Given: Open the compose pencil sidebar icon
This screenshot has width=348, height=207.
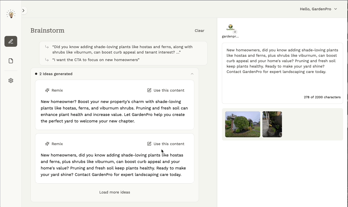Looking at the screenshot, I should [x=11, y=41].
